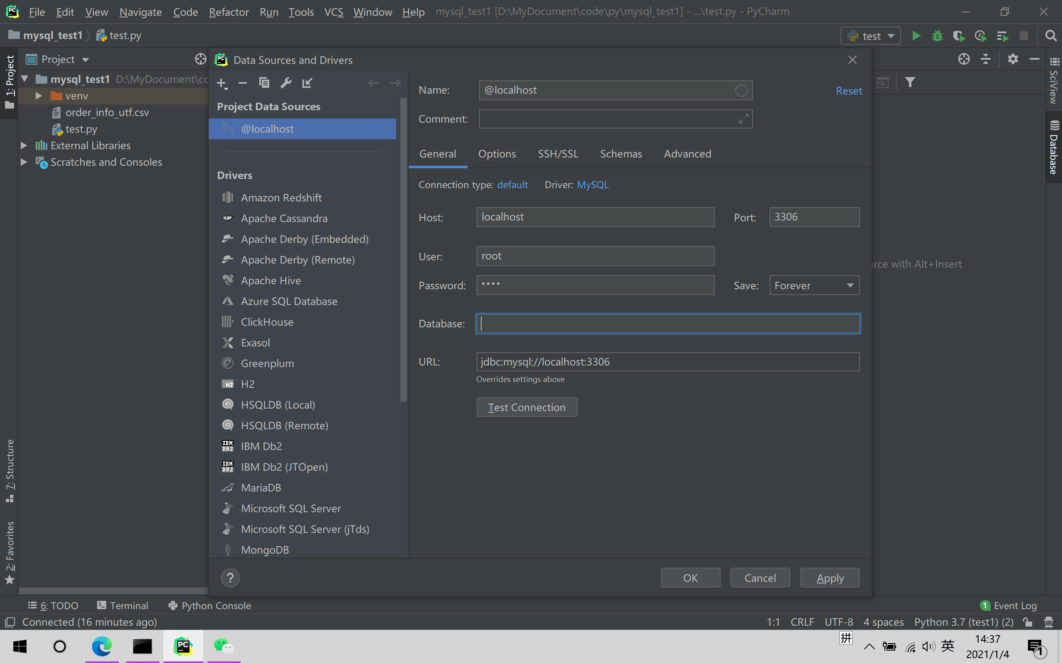The height and width of the screenshot is (663, 1062).
Task: Switch to the SSH/SSL tab
Action: (x=558, y=154)
